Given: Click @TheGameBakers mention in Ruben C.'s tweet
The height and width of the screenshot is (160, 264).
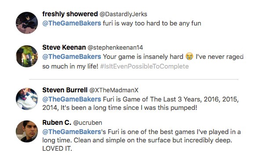Looking at the screenshot, I should coord(72,132).
